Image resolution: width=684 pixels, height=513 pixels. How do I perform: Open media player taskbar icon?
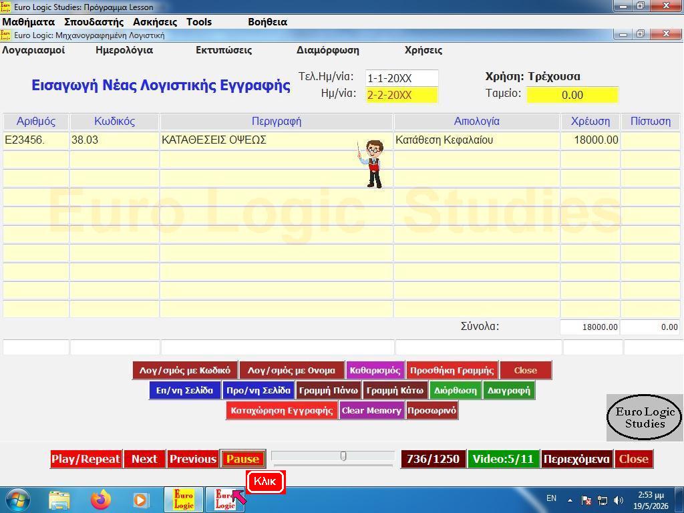pos(140,500)
